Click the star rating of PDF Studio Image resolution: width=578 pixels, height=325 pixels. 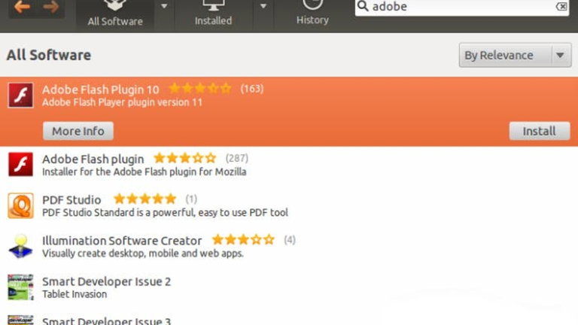pyautogui.click(x=144, y=199)
